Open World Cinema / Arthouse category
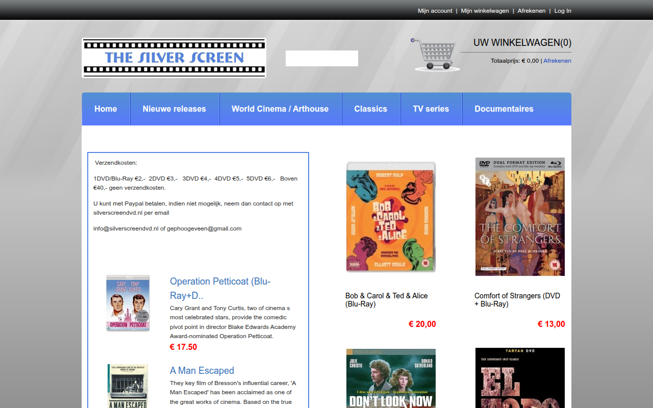653x408 pixels. pyautogui.click(x=280, y=109)
